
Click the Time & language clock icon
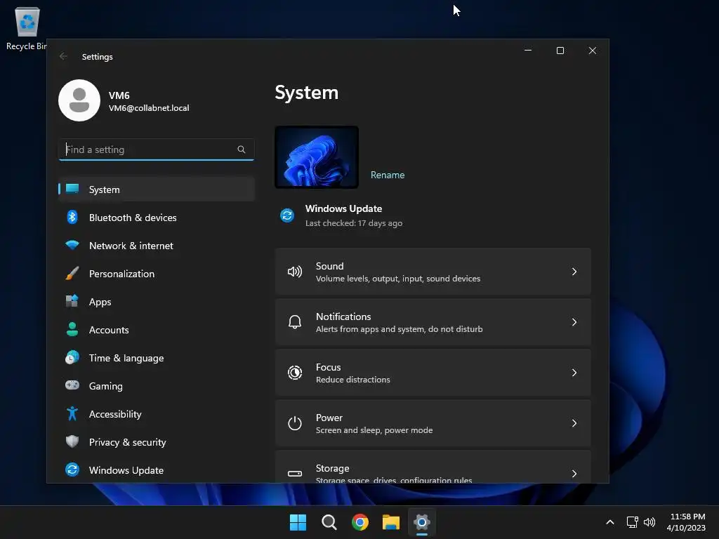pyautogui.click(x=72, y=357)
